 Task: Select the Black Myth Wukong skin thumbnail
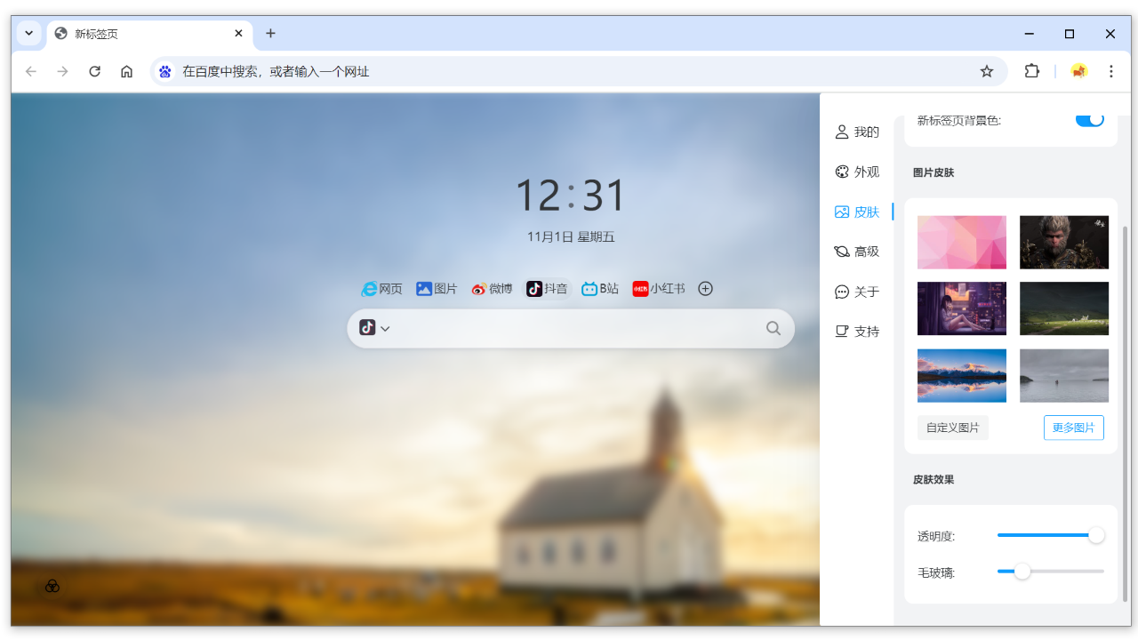coord(1064,242)
